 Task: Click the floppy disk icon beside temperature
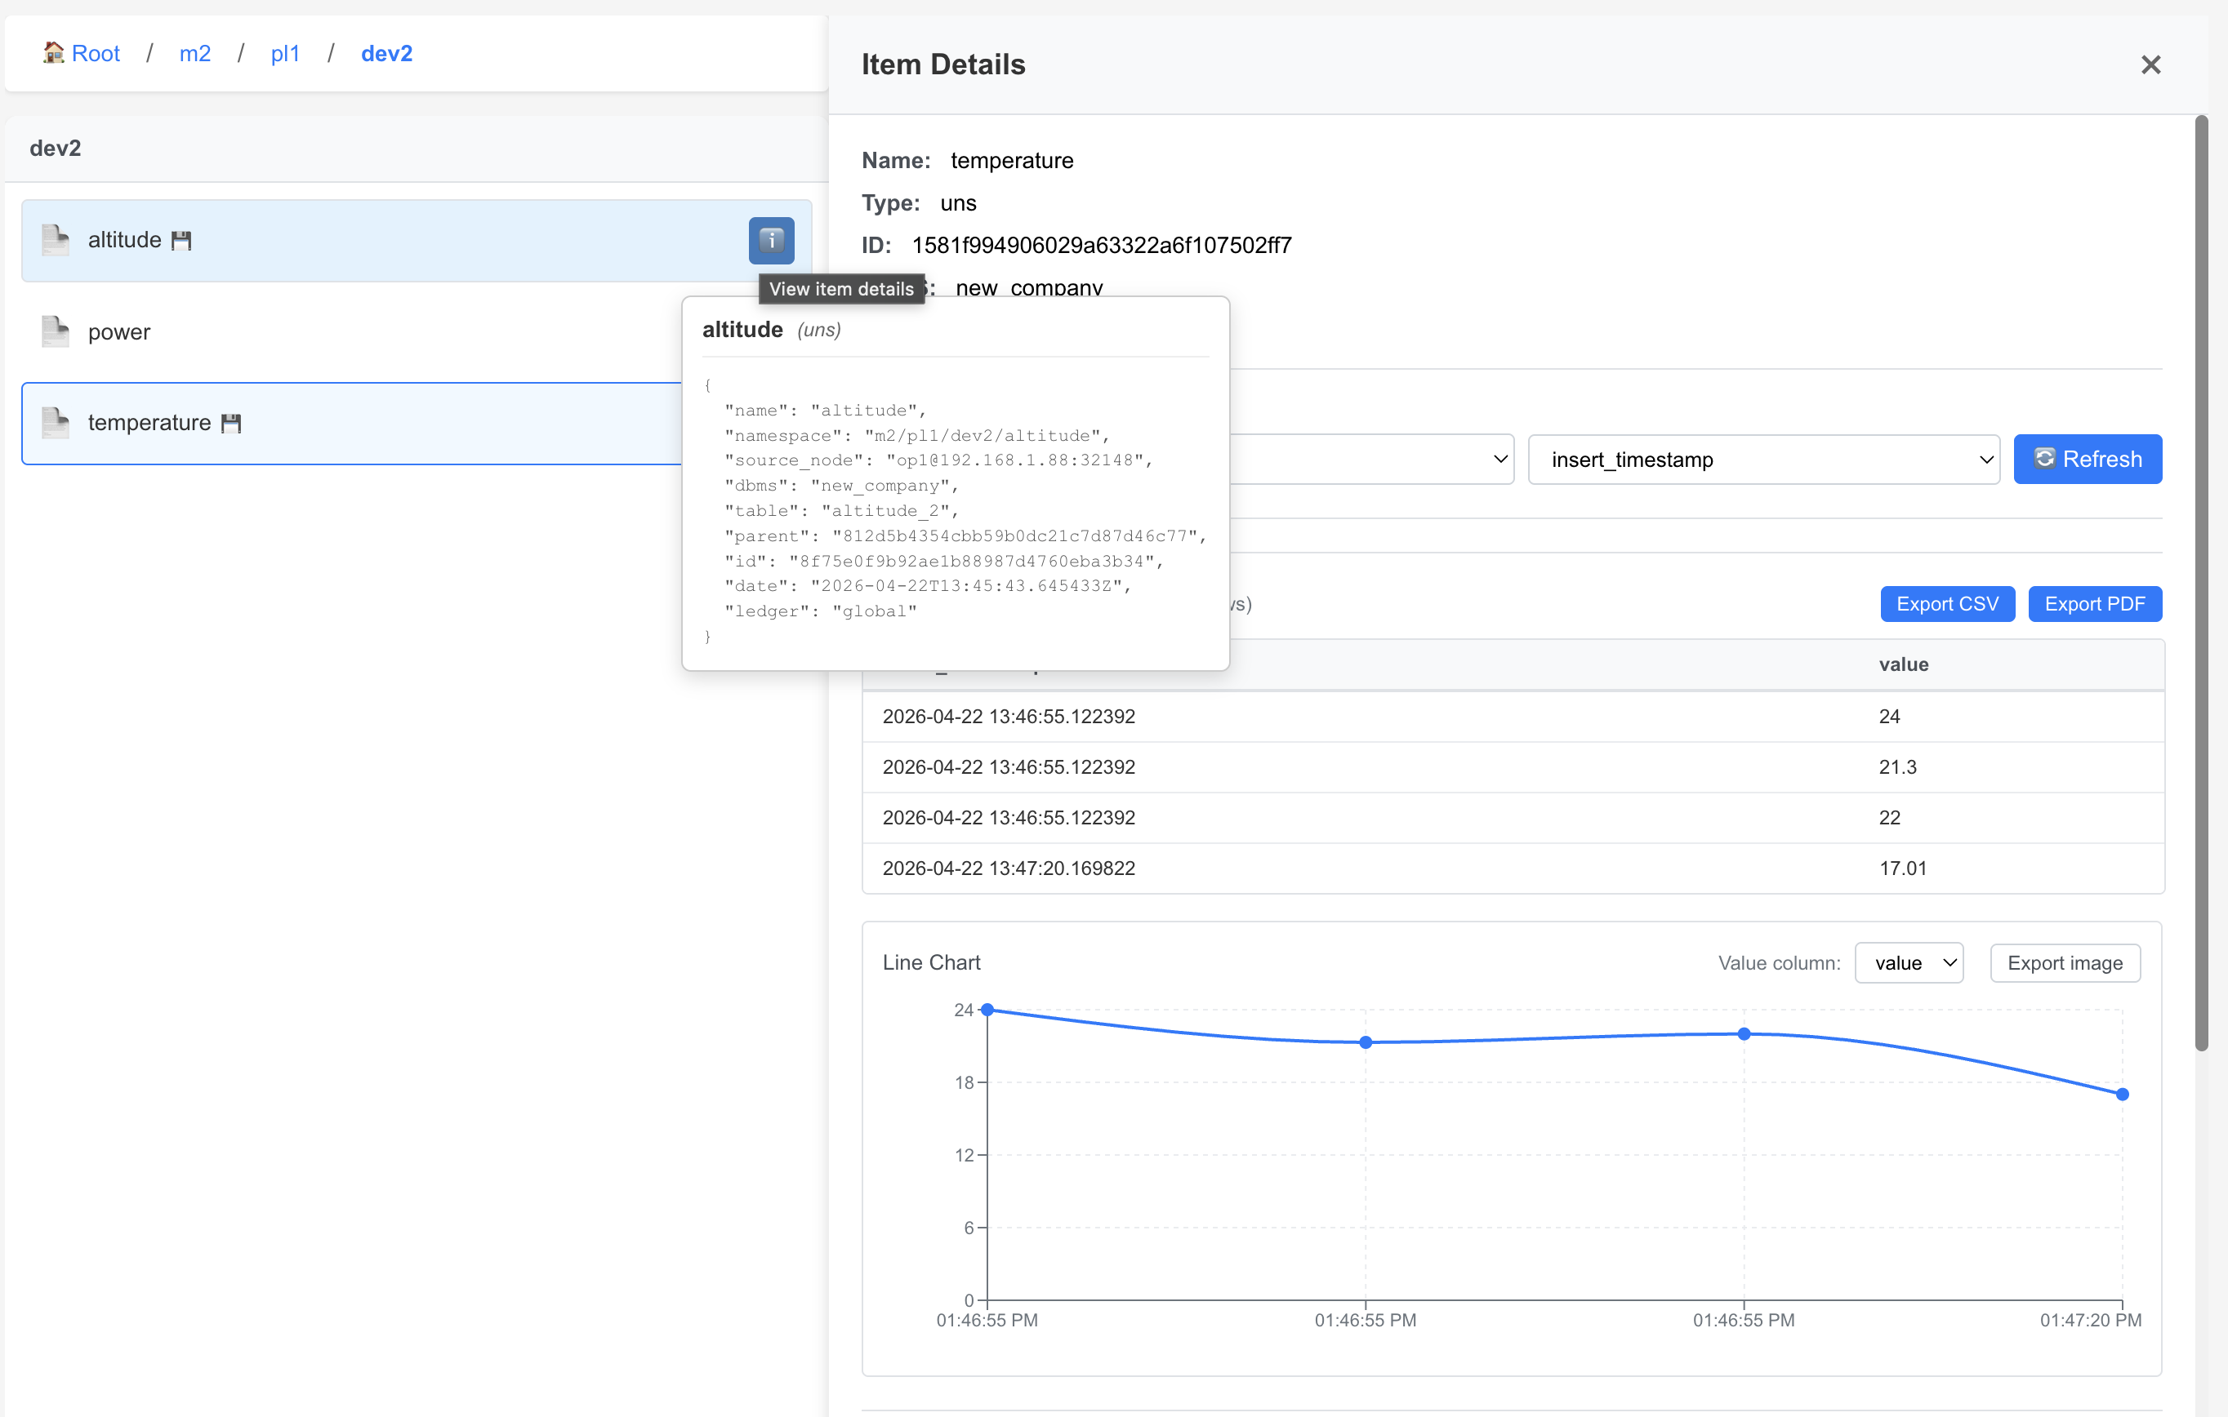pyautogui.click(x=231, y=424)
